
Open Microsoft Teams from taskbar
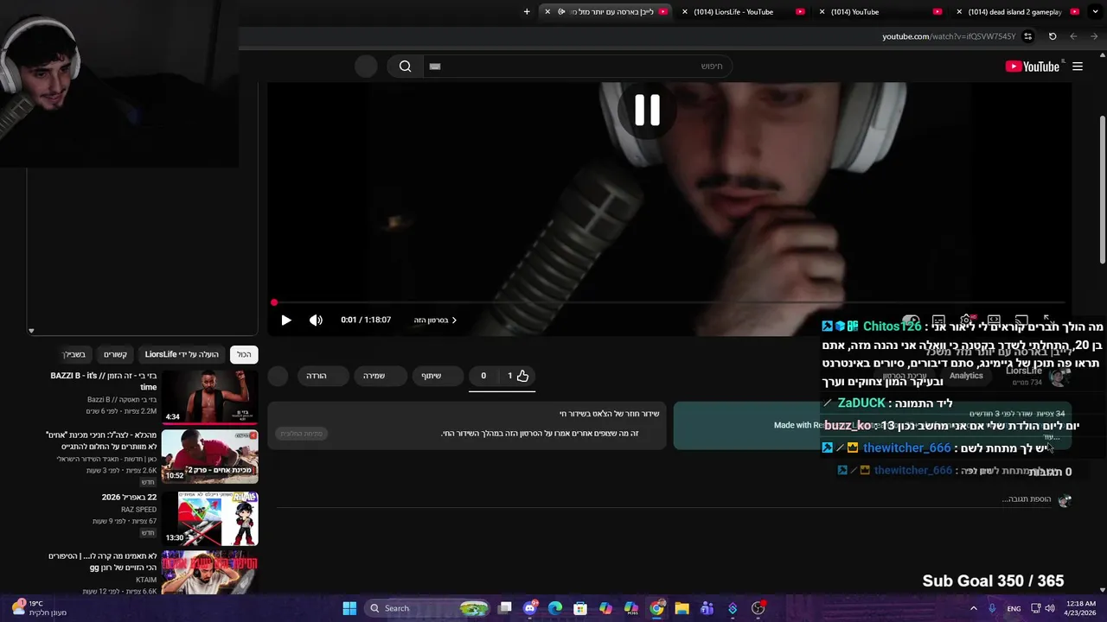pyautogui.click(x=707, y=608)
